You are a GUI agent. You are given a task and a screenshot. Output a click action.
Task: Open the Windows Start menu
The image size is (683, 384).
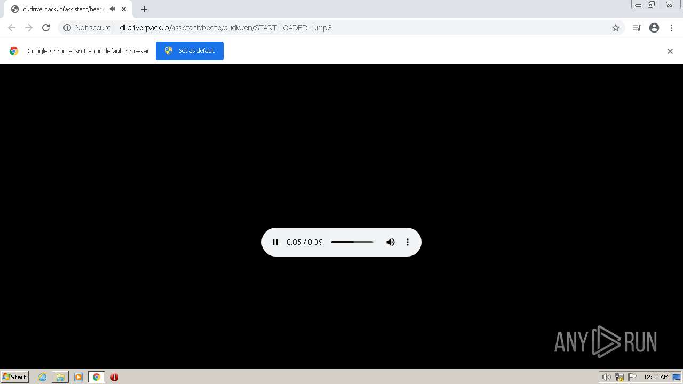(15, 377)
